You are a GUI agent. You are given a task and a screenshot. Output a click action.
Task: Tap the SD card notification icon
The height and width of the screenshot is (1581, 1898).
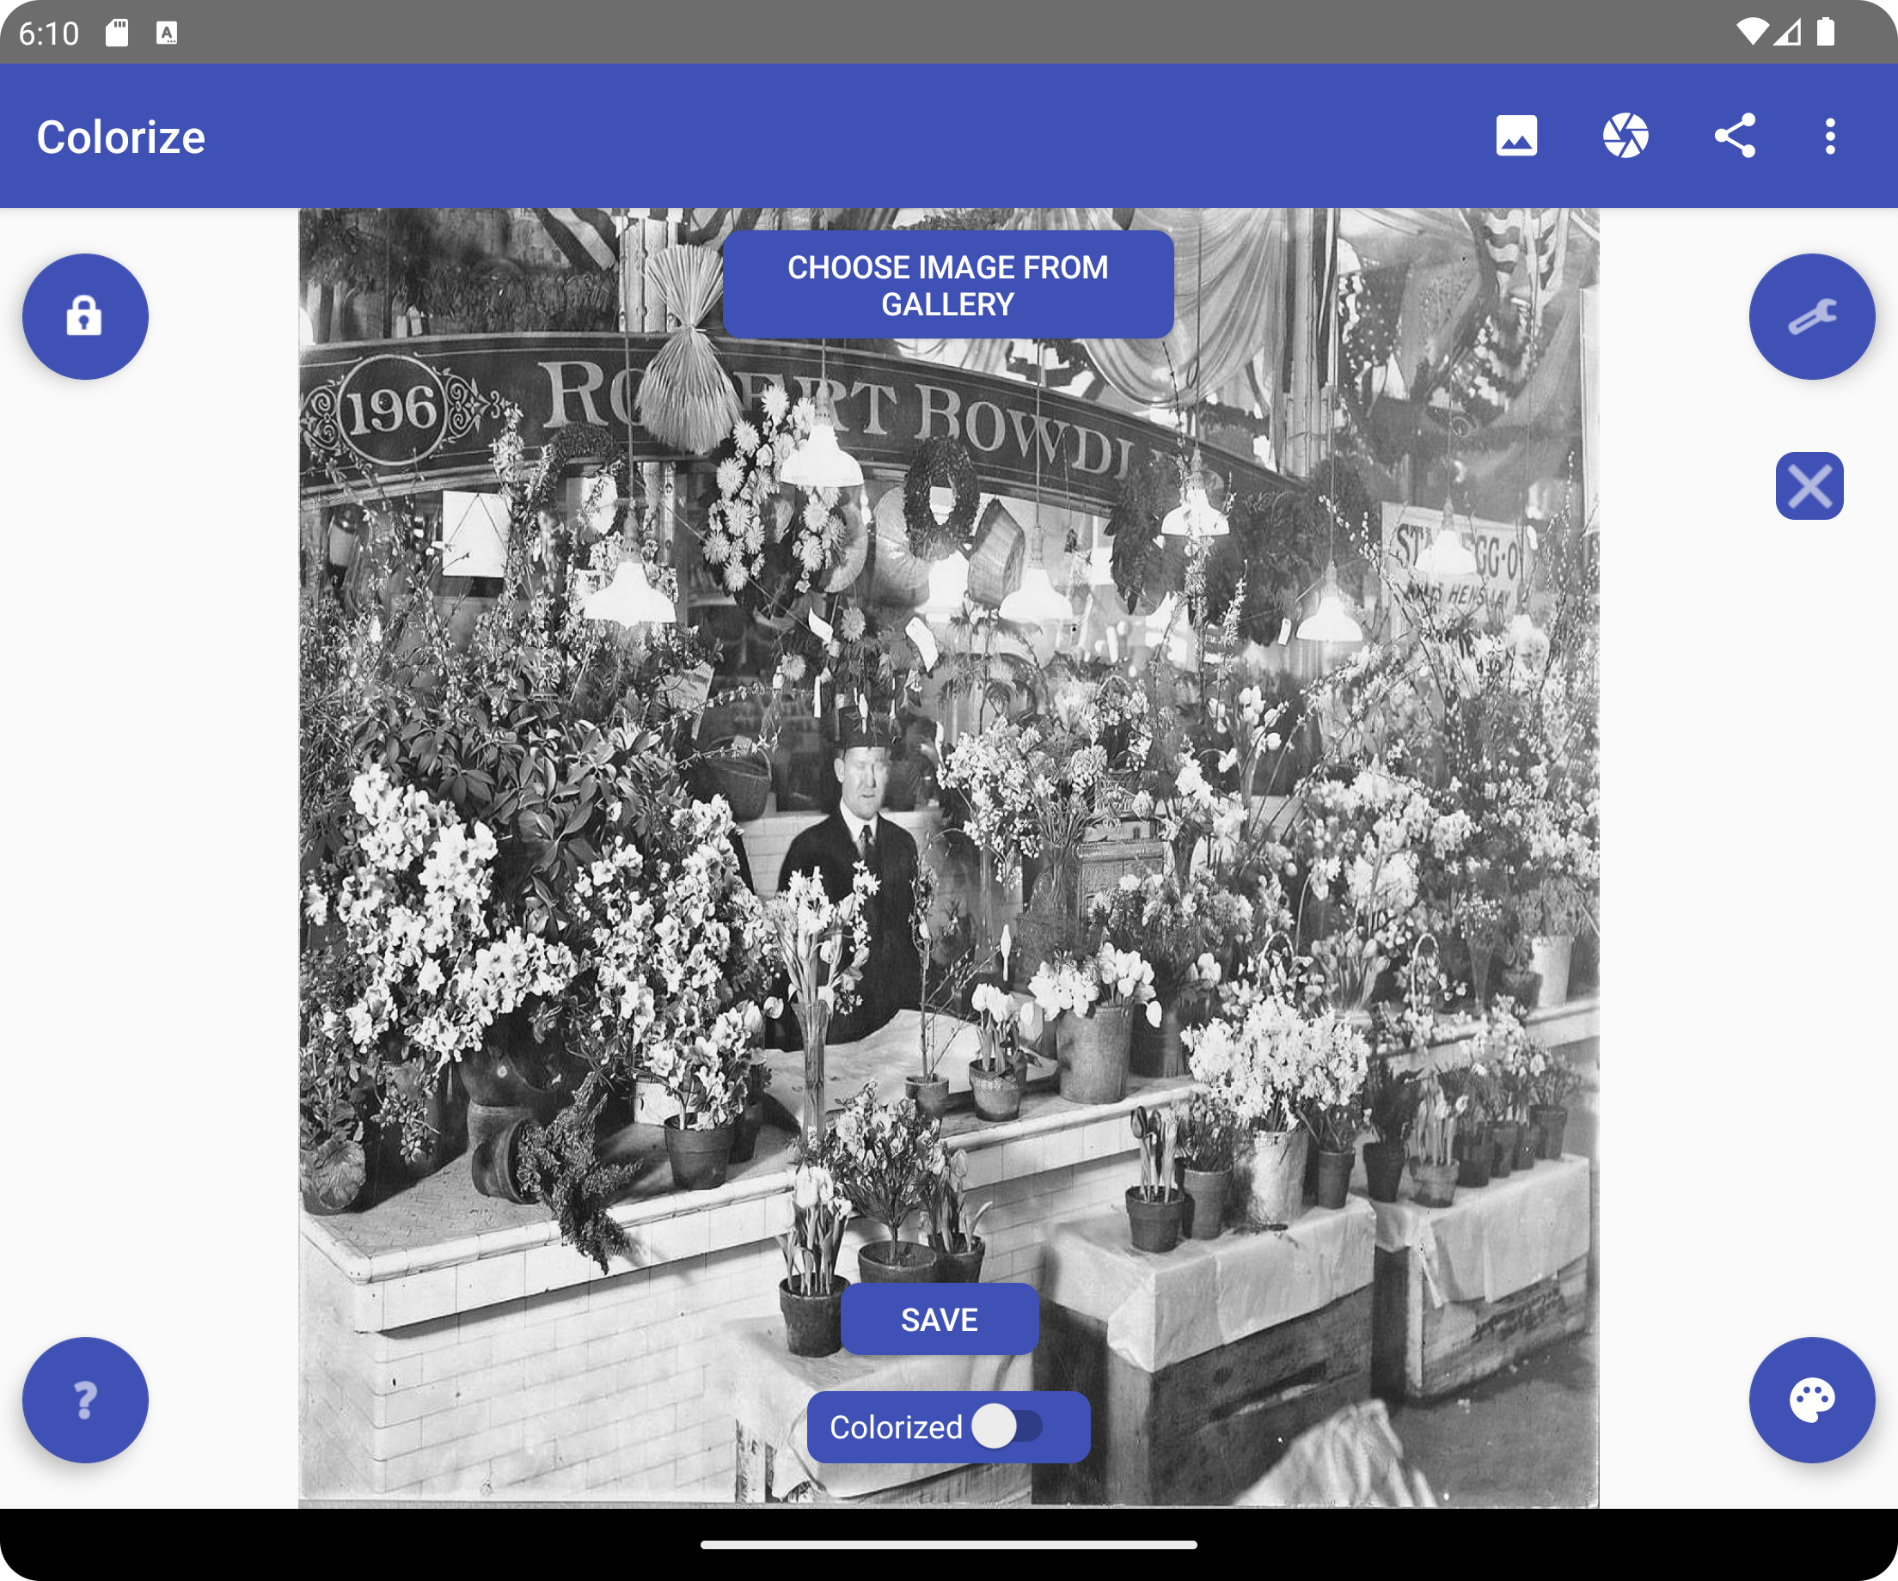[x=117, y=34]
